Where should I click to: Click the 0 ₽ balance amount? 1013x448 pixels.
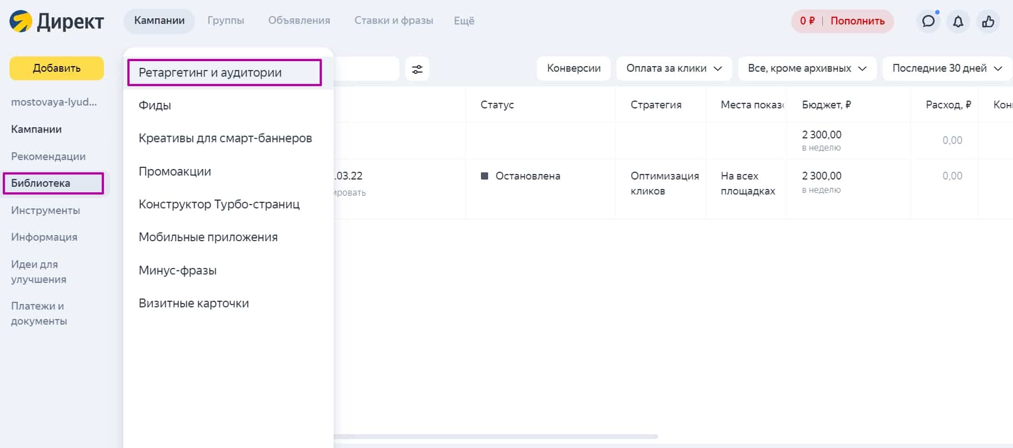(x=807, y=21)
